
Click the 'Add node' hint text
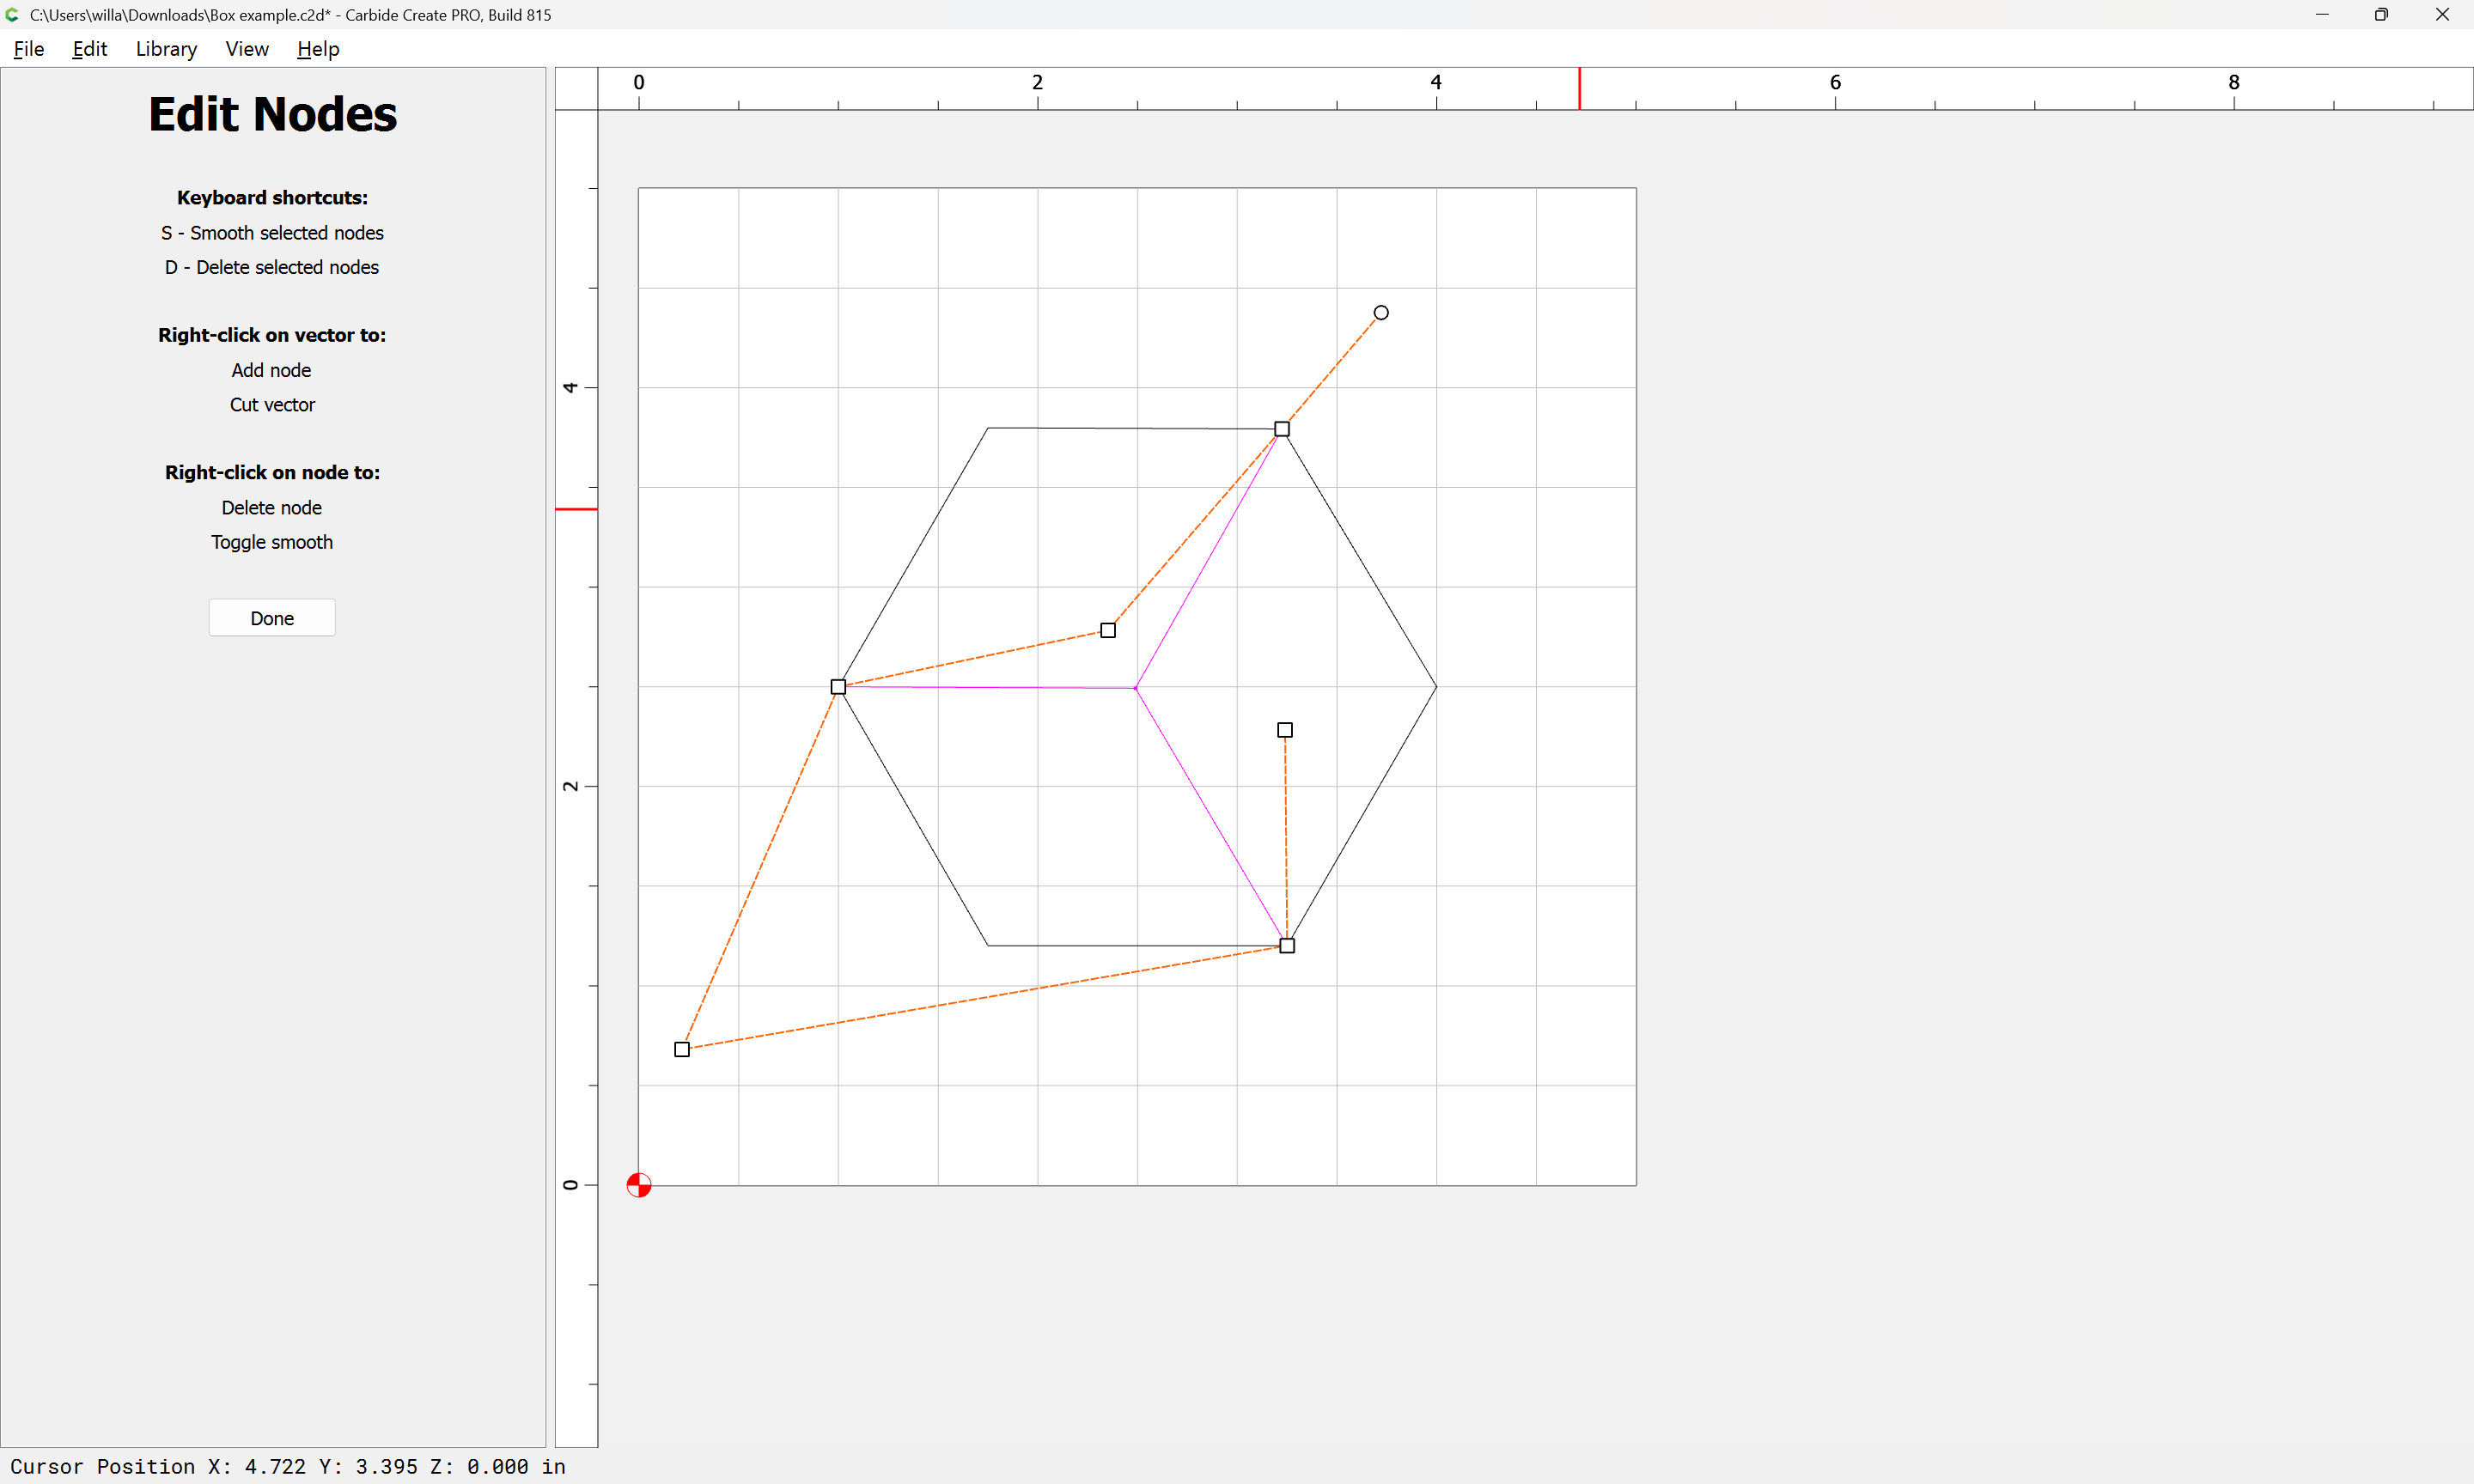click(x=271, y=370)
